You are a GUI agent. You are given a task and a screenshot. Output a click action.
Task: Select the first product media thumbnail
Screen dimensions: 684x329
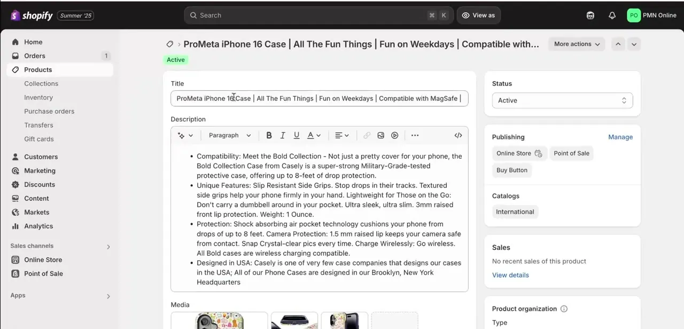click(219, 320)
